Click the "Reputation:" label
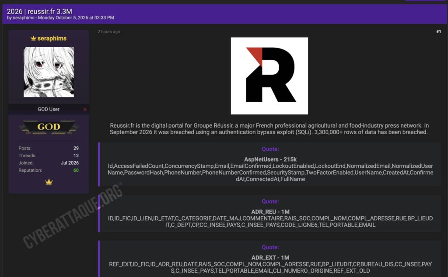This screenshot has height=277, width=448. click(x=30, y=170)
